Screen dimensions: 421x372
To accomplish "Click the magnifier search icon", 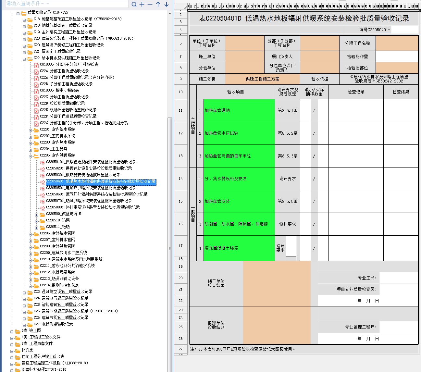I will [134, 4].
